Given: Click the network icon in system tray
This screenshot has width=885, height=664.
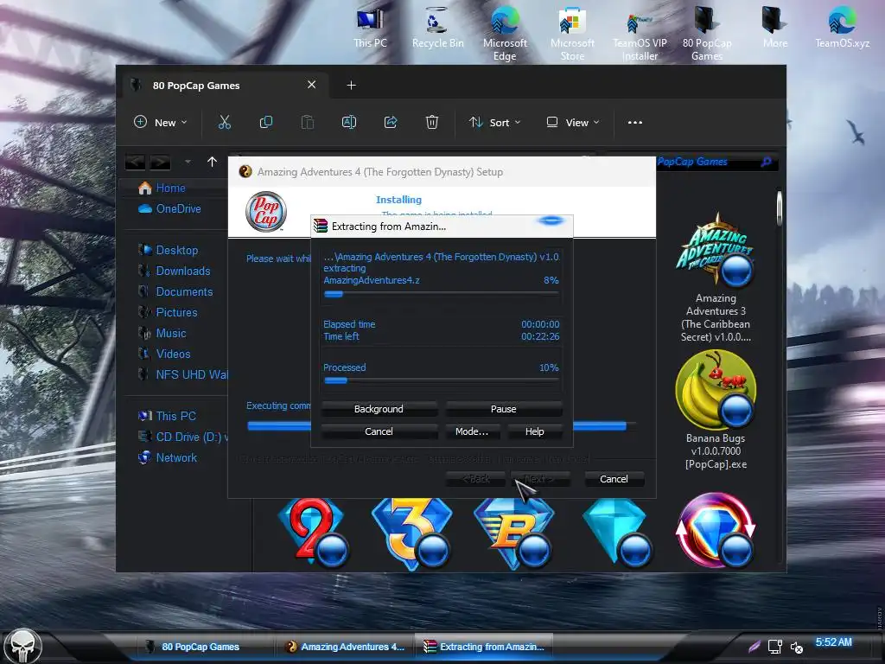Looking at the screenshot, I should click(x=775, y=647).
